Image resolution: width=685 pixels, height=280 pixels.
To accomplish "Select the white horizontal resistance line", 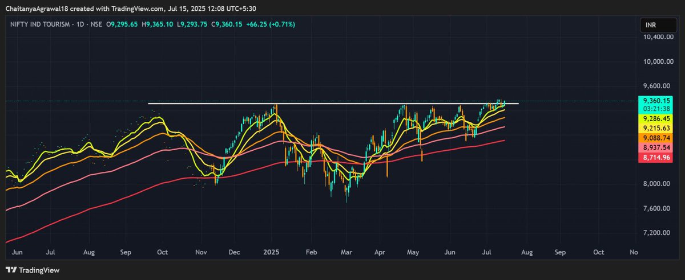I will pyautogui.click(x=333, y=104).
